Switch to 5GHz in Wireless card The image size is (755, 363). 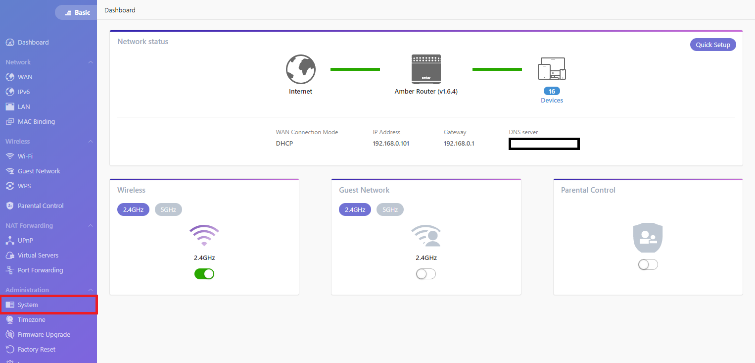tap(168, 209)
